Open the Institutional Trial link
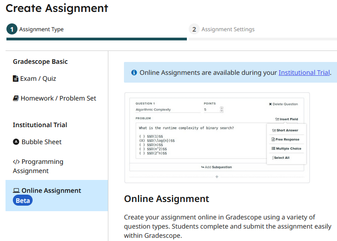Image resolution: width=337 pixels, height=241 pixels. pyautogui.click(x=304, y=73)
